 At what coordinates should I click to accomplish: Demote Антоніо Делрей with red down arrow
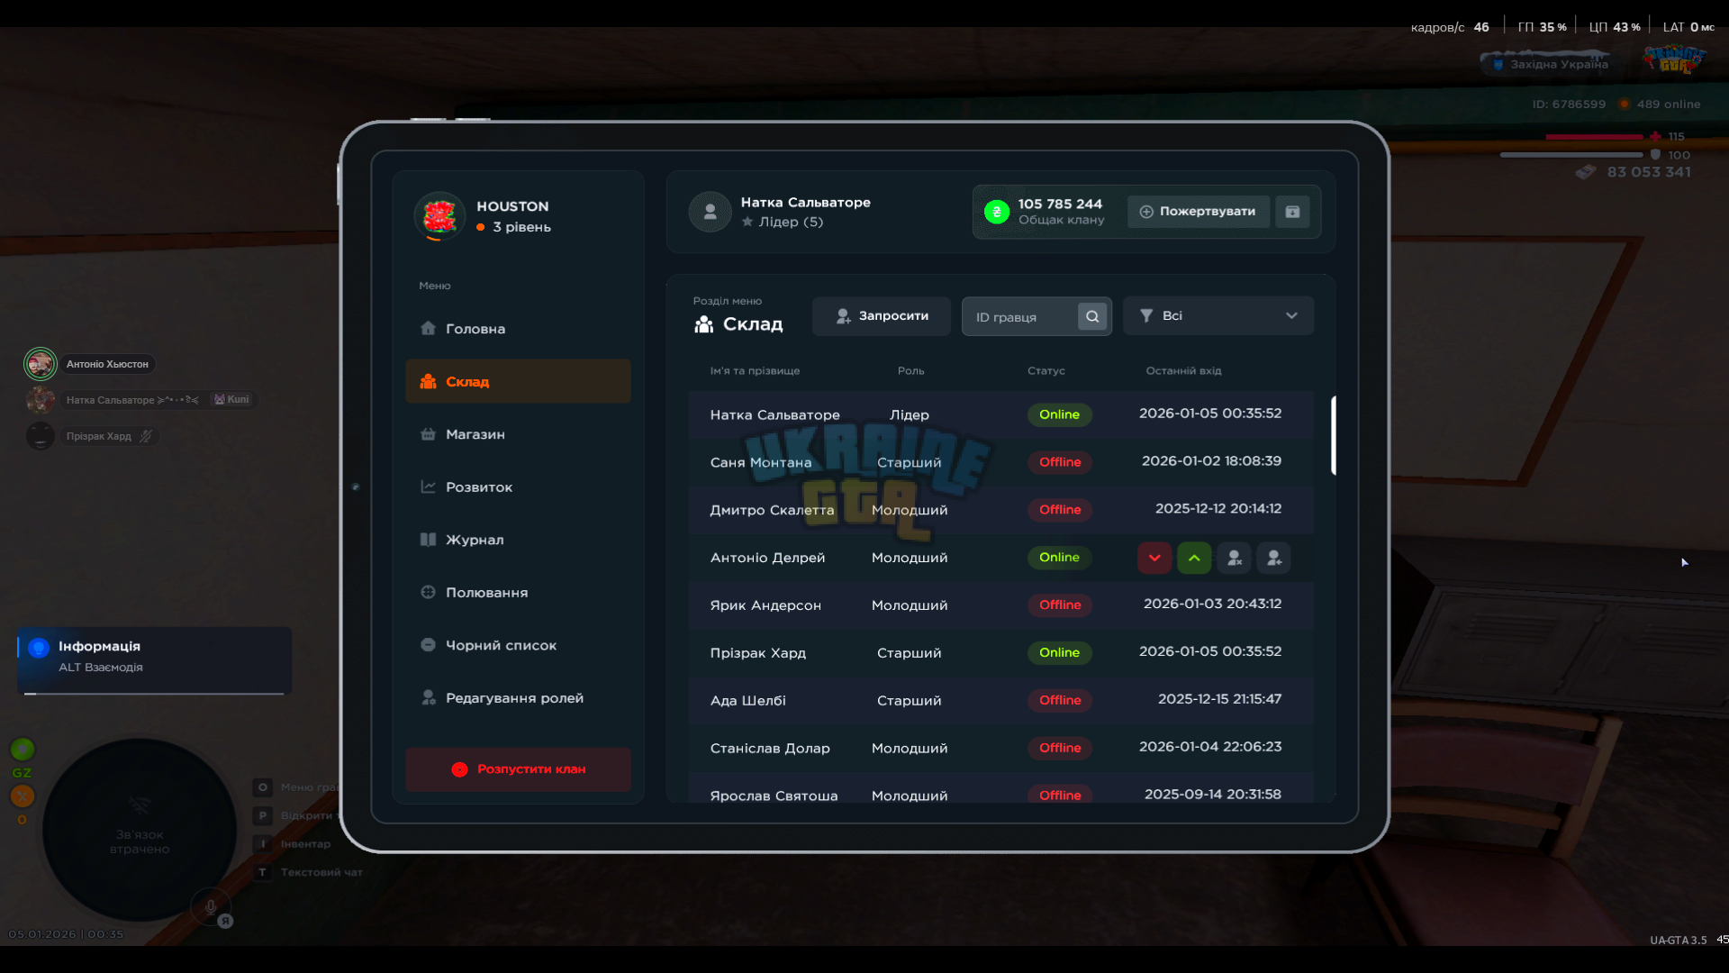[x=1154, y=558]
